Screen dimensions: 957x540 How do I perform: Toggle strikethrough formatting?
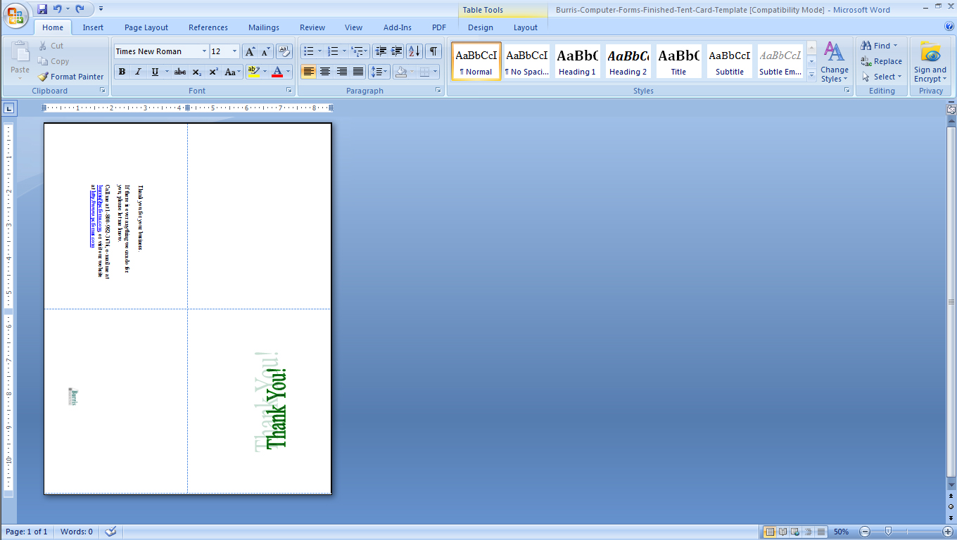[180, 72]
